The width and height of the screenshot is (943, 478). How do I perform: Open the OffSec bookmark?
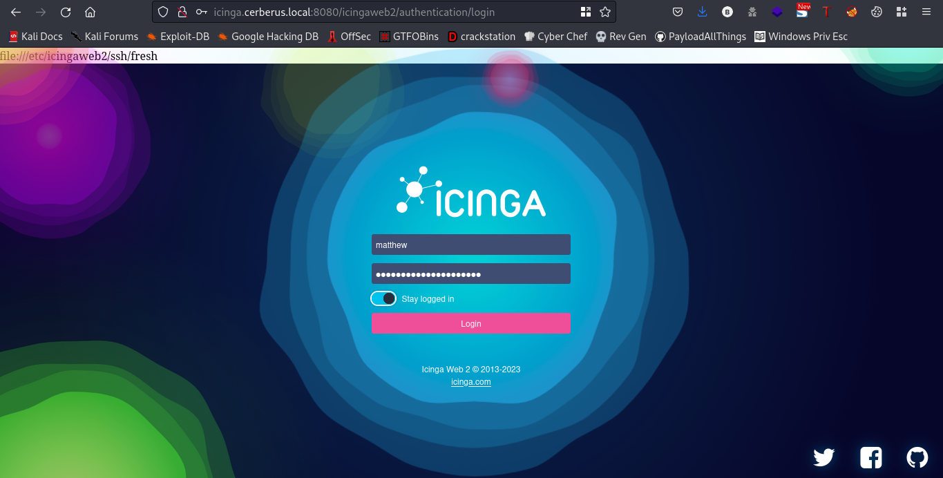click(x=350, y=37)
